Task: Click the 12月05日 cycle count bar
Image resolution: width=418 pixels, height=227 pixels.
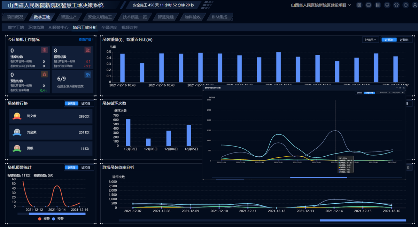Action: click(x=189, y=135)
